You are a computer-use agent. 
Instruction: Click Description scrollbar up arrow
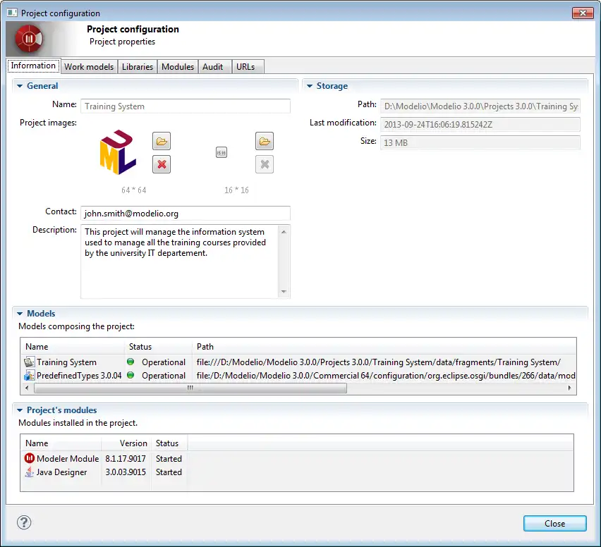point(284,232)
